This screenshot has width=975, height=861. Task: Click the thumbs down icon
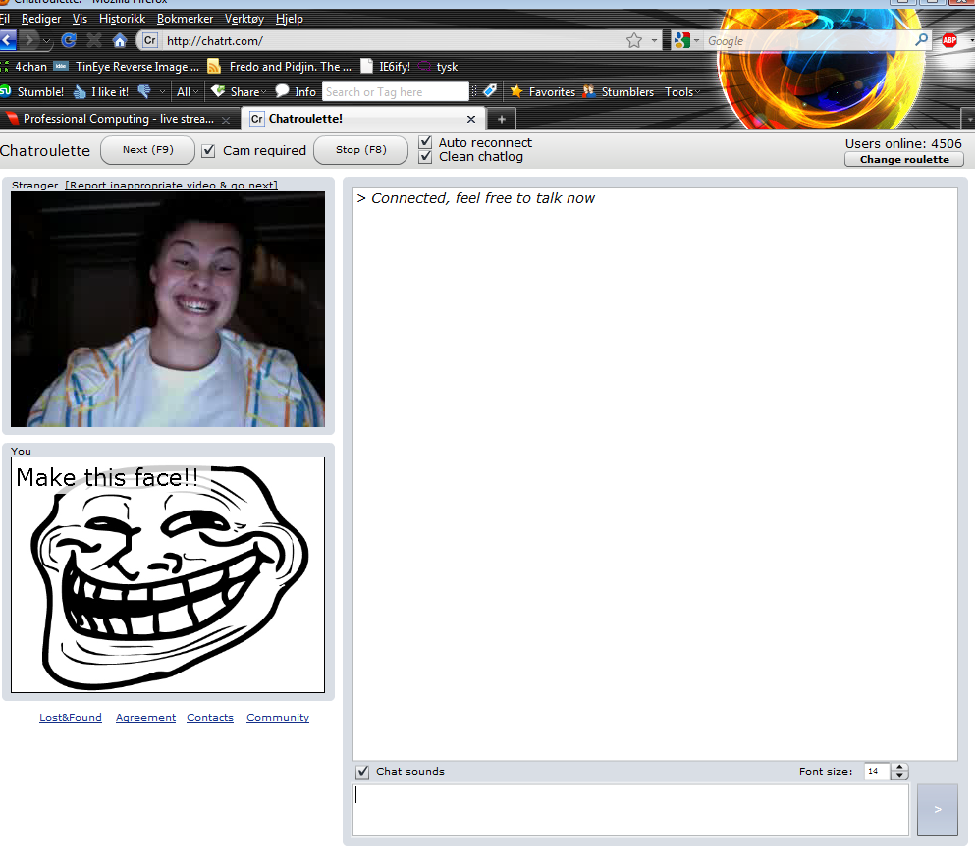click(x=144, y=92)
